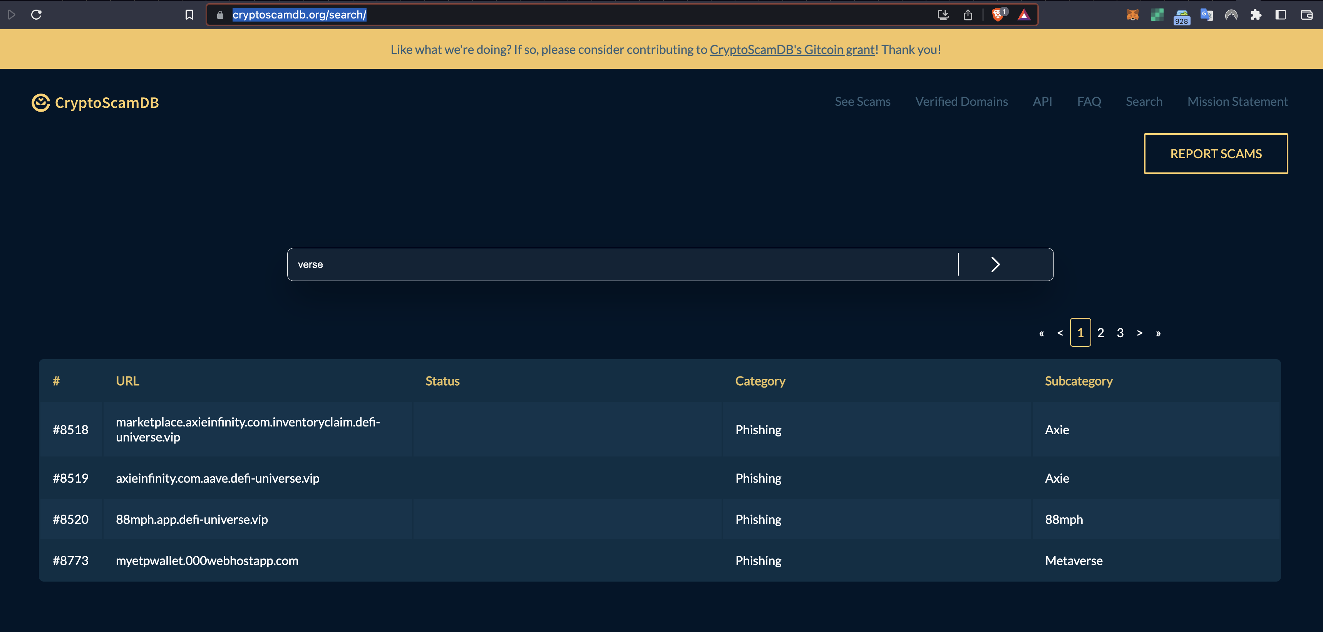Open the extension with 928 badge
The image size is (1323, 632).
pos(1182,17)
